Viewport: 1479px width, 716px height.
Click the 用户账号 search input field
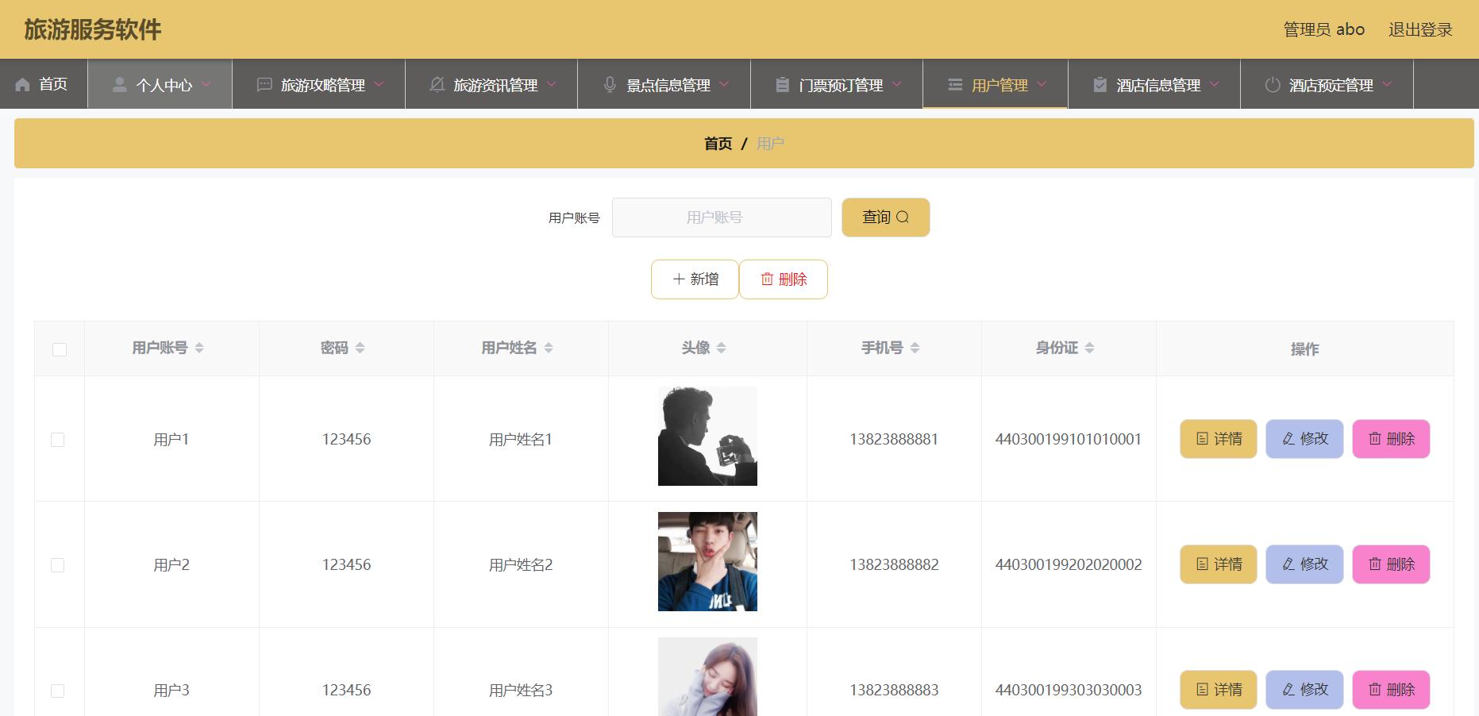tap(721, 217)
